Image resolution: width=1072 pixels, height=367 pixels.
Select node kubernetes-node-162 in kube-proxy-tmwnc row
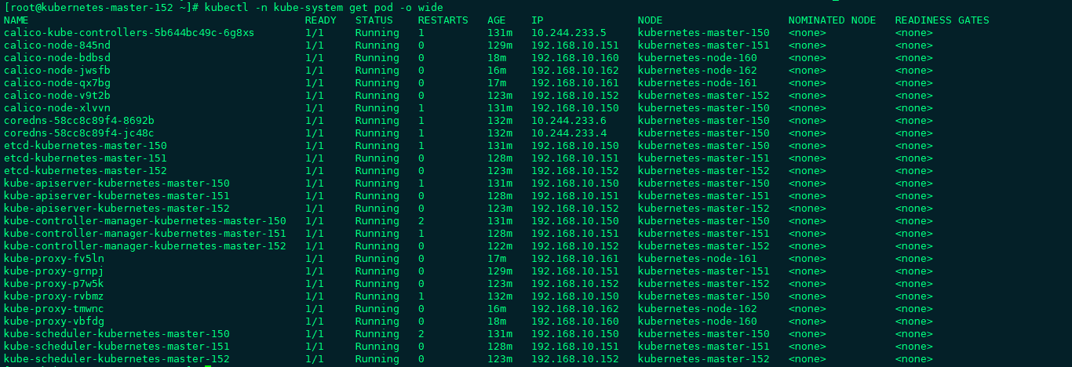[x=698, y=309]
